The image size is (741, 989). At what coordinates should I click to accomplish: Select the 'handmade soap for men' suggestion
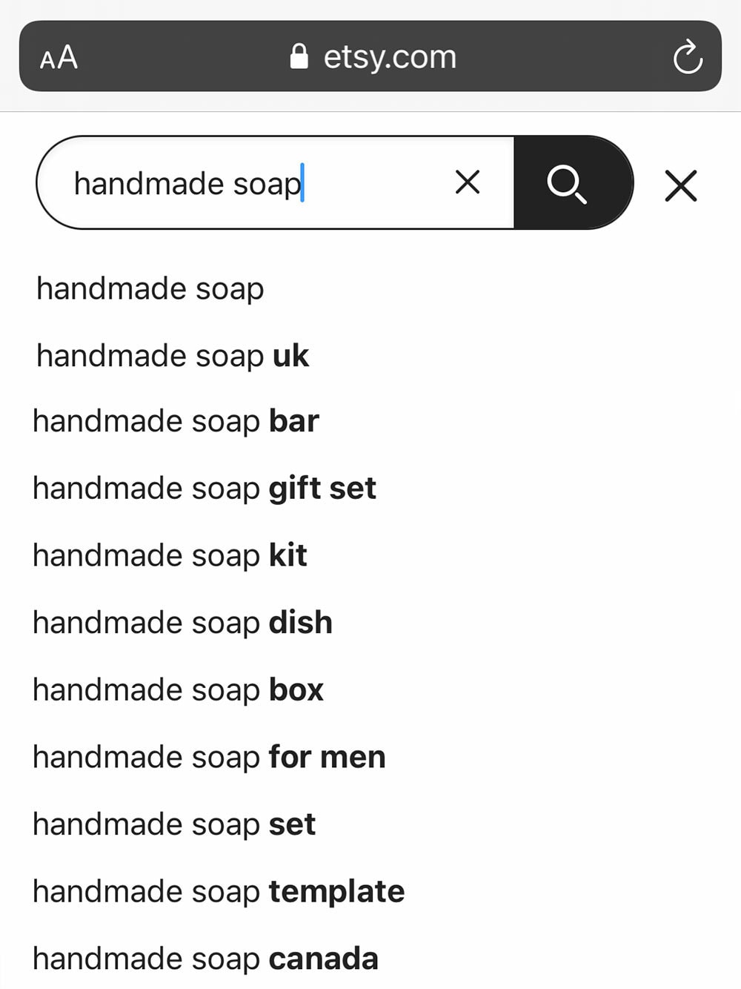[x=208, y=757]
